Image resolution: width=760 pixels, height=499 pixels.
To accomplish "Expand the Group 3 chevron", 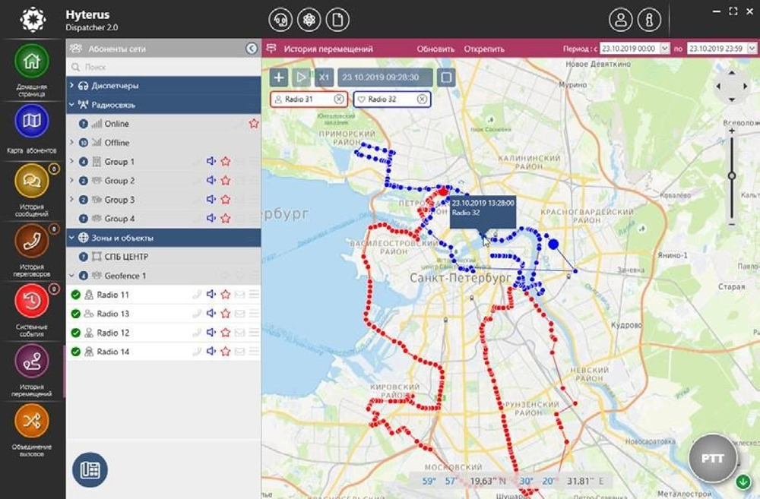I will 71,199.
